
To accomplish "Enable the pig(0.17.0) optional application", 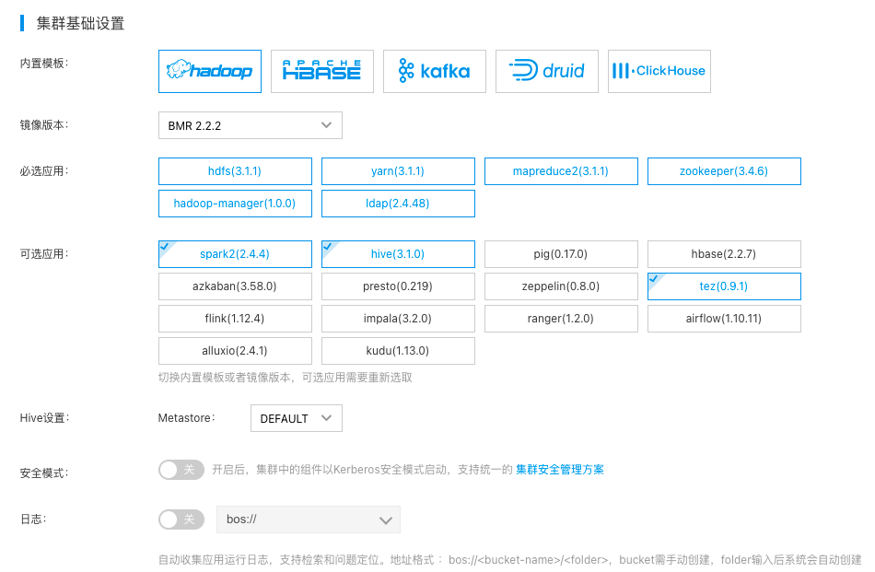I will [x=561, y=254].
